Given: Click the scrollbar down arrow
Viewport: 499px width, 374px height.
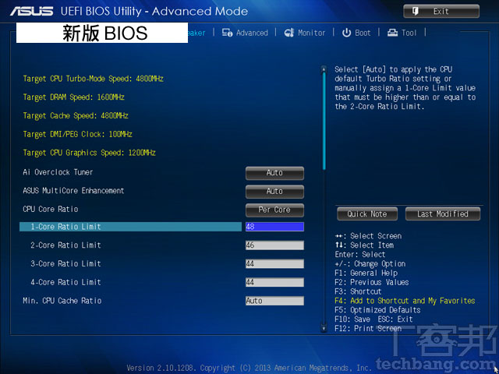Looking at the screenshot, I should [324, 328].
